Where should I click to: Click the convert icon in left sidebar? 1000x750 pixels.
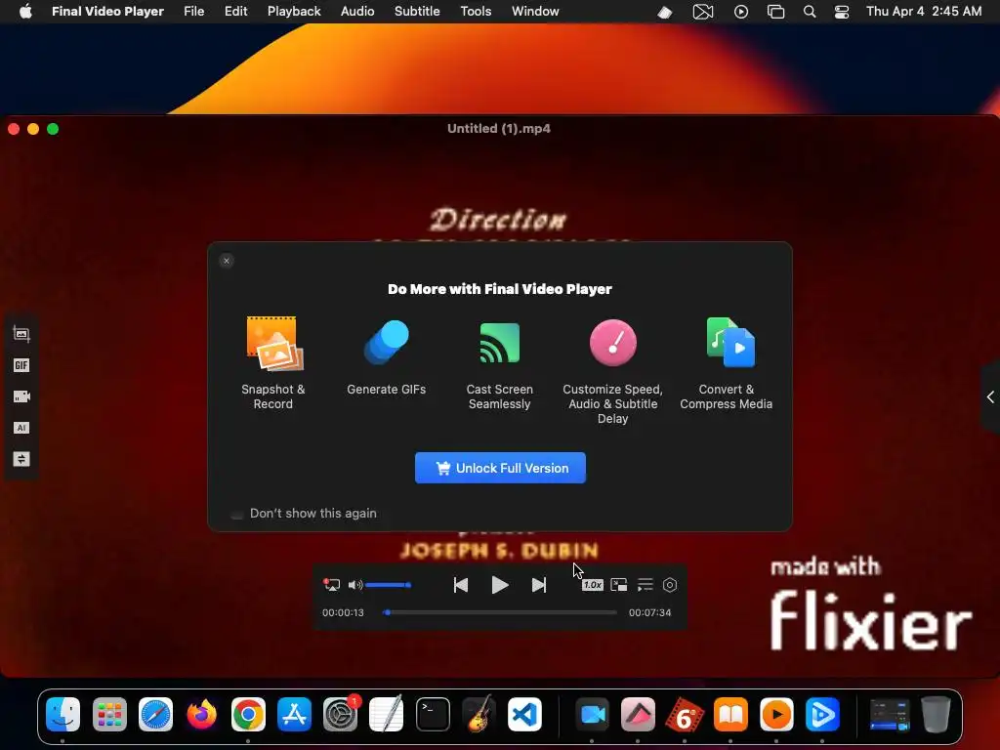[21, 459]
